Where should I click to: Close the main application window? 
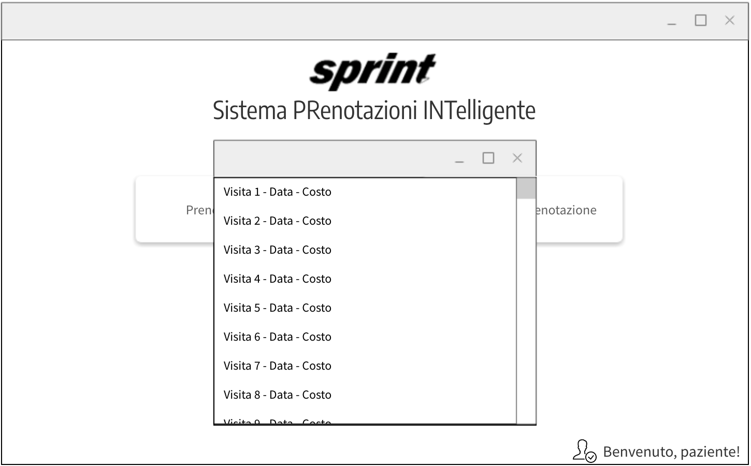[x=729, y=21]
